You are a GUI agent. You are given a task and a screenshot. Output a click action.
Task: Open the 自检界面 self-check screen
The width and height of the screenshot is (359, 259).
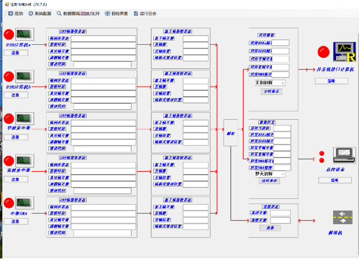pyautogui.click(x=116, y=14)
